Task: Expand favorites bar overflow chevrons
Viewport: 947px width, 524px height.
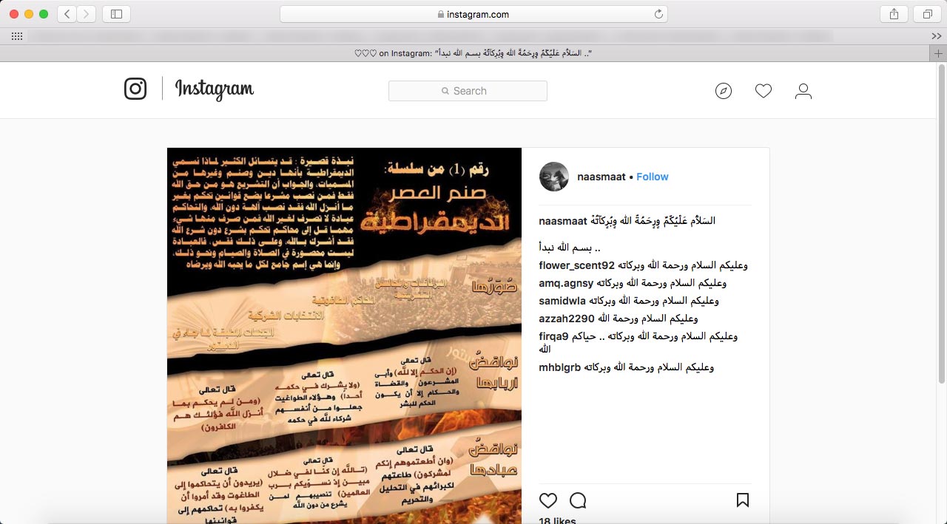Action: click(937, 36)
